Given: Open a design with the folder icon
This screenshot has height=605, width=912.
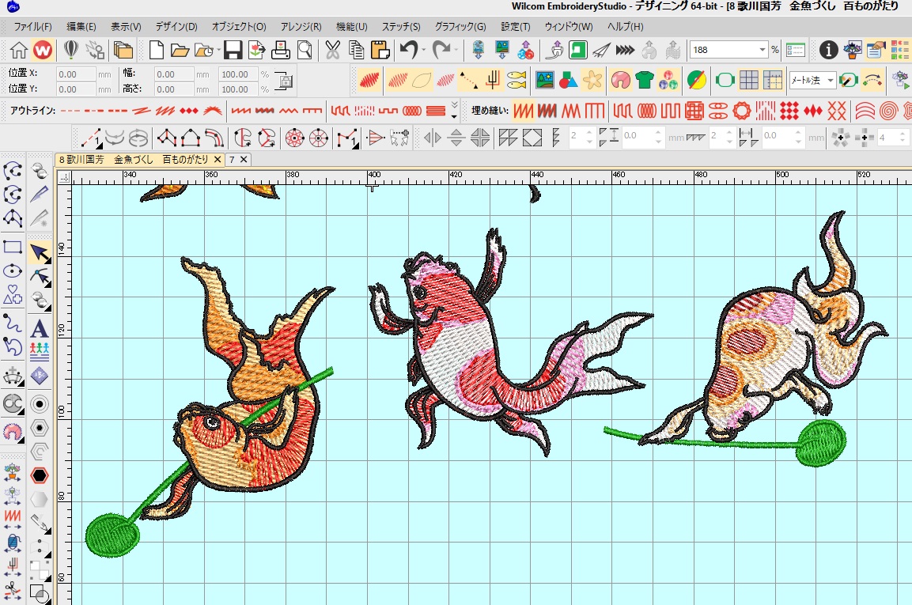Looking at the screenshot, I should 180,50.
